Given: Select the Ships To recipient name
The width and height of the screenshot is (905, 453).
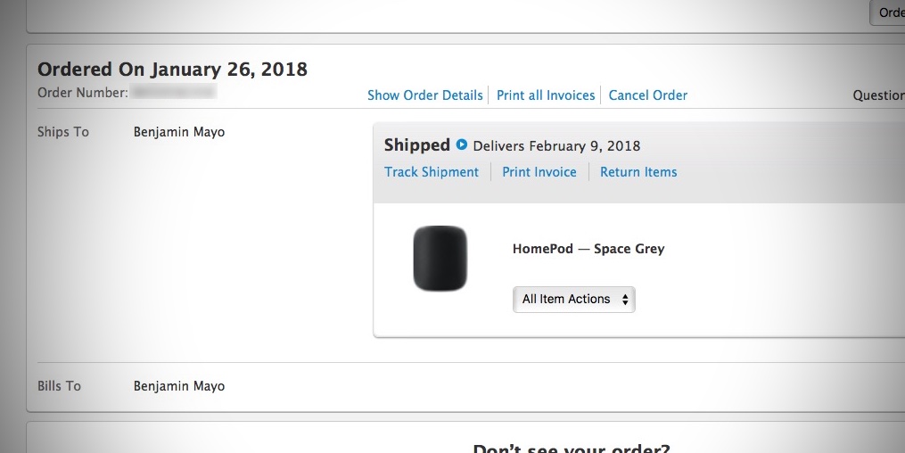Looking at the screenshot, I should [179, 132].
